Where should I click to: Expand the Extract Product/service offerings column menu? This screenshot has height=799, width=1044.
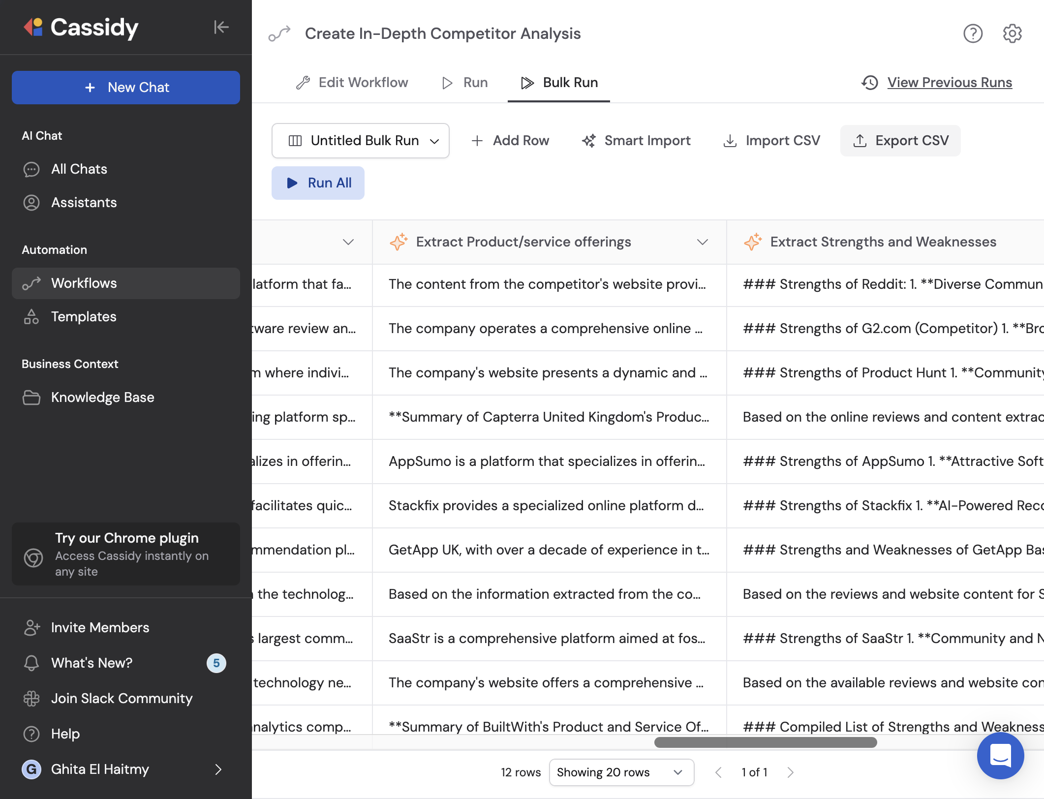[703, 242]
